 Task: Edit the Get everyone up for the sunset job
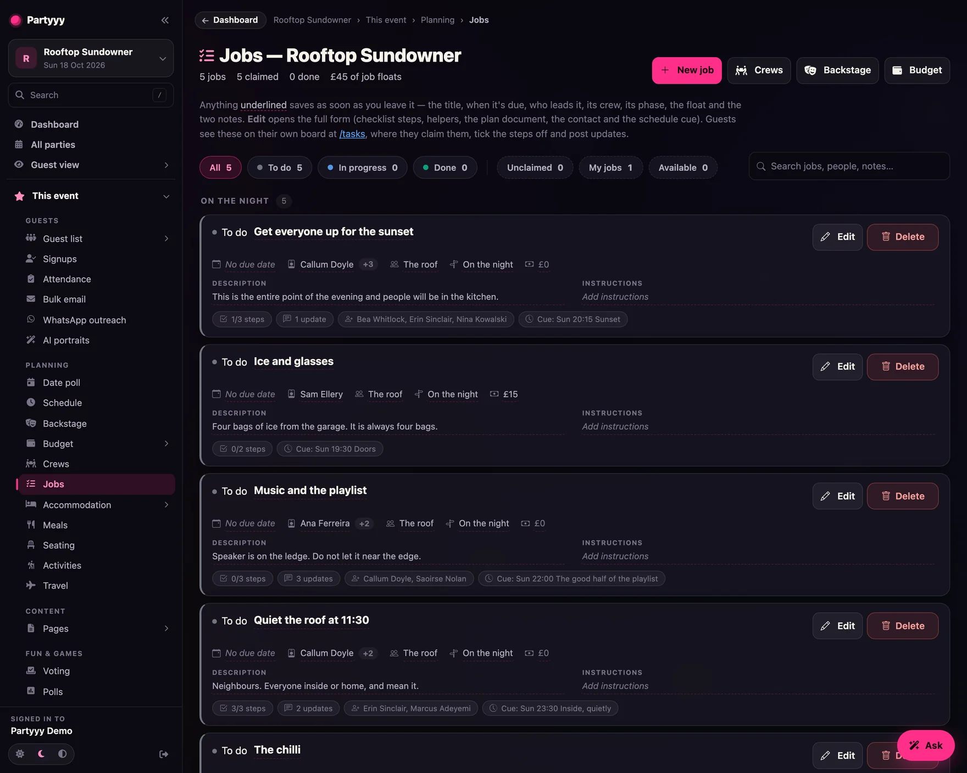(x=837, y=237)
